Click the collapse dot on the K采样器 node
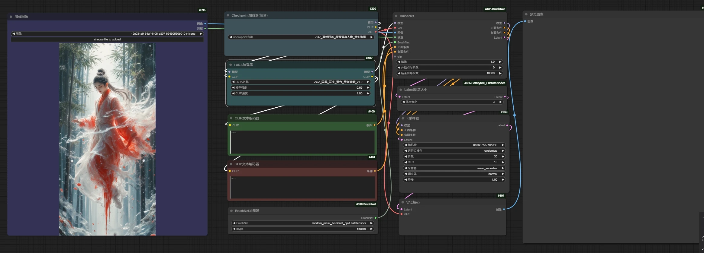Viewport: 704px width, 253px height. point(403,118)
